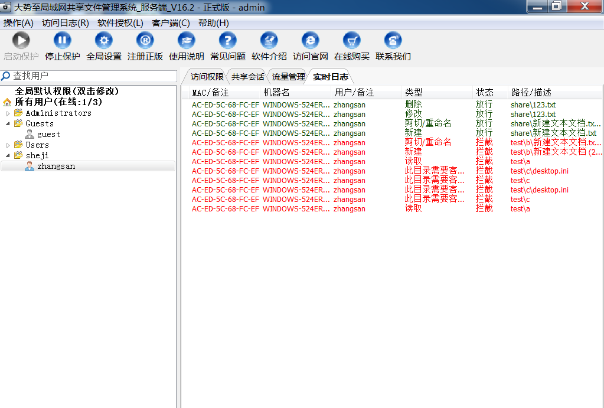Open 使用说明 graduation cap icon
The width and height of the screenshot is (604, 408).
[x=187, y=41]
